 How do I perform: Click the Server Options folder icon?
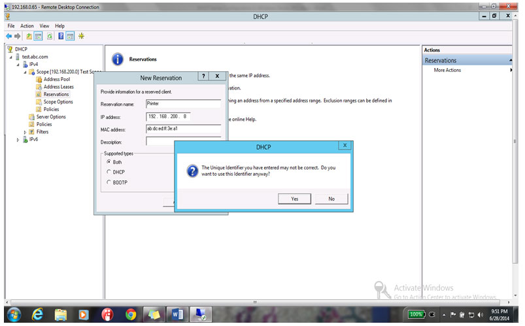(32, 117)
